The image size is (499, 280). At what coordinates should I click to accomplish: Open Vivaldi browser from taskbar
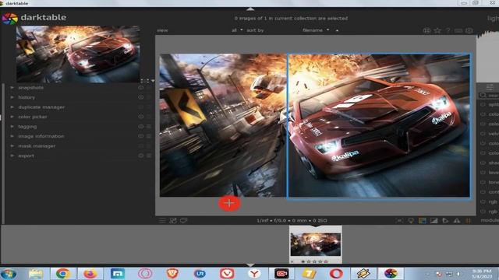[227, 274]
